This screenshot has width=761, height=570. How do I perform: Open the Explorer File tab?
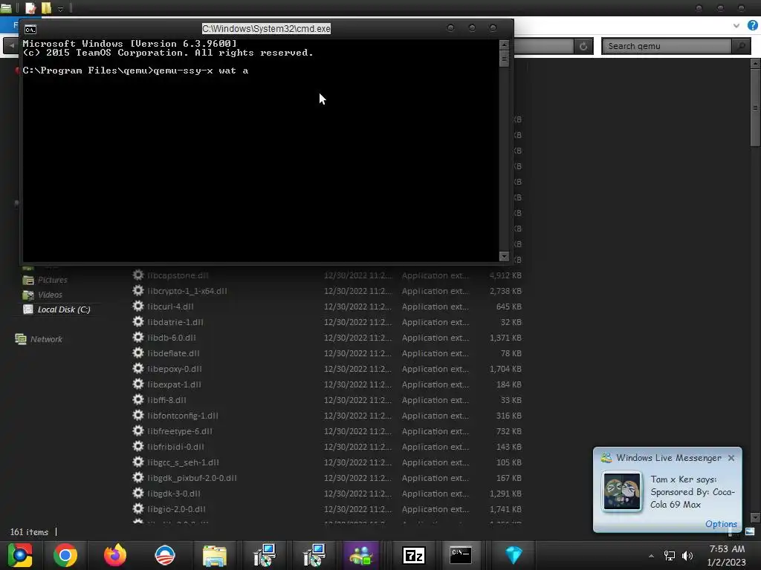(x=10, y=24)
